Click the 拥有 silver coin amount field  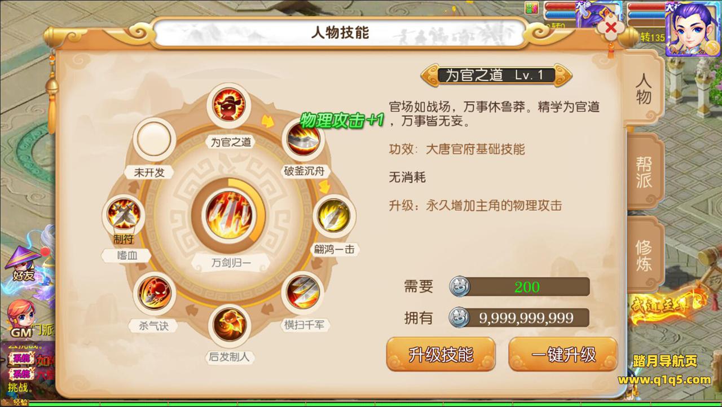[x=520, y=318]
